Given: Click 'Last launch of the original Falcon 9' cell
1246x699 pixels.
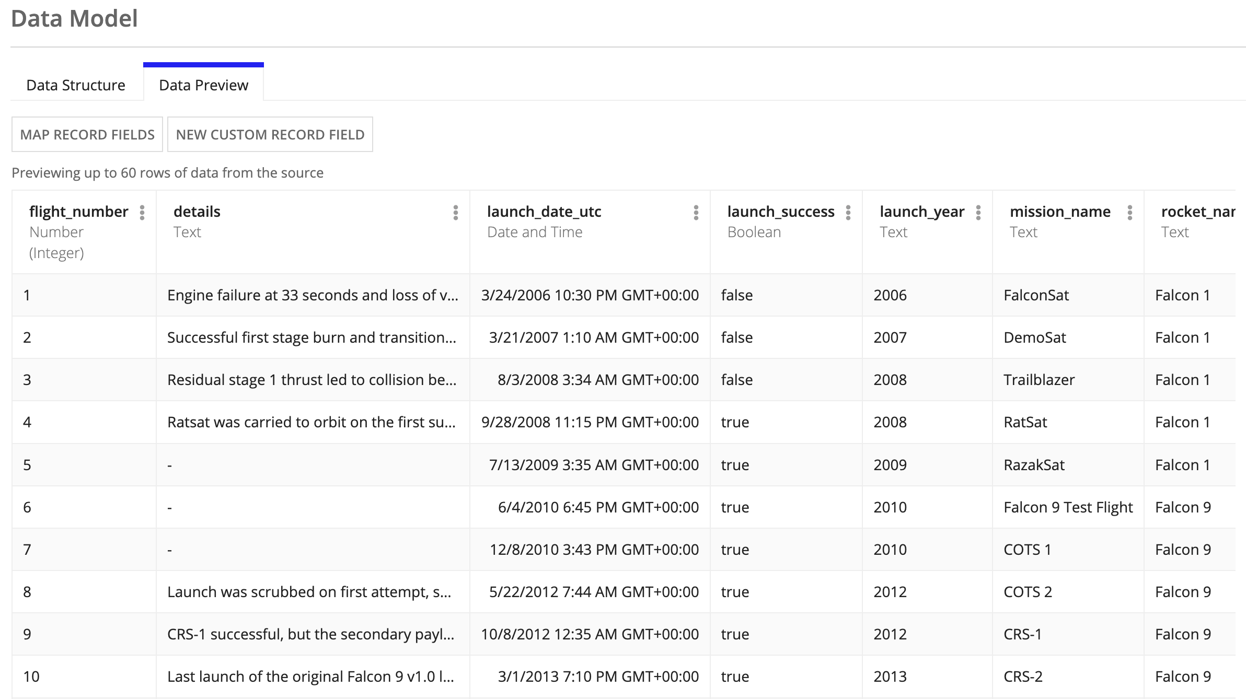Looking at the screenshot, I should coord(313,677).
